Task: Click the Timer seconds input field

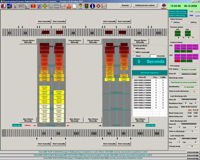Action: [153, 56]
